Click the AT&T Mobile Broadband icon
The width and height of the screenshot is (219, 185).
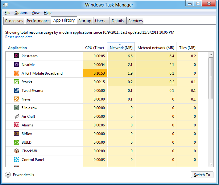[x=17, y=73]
